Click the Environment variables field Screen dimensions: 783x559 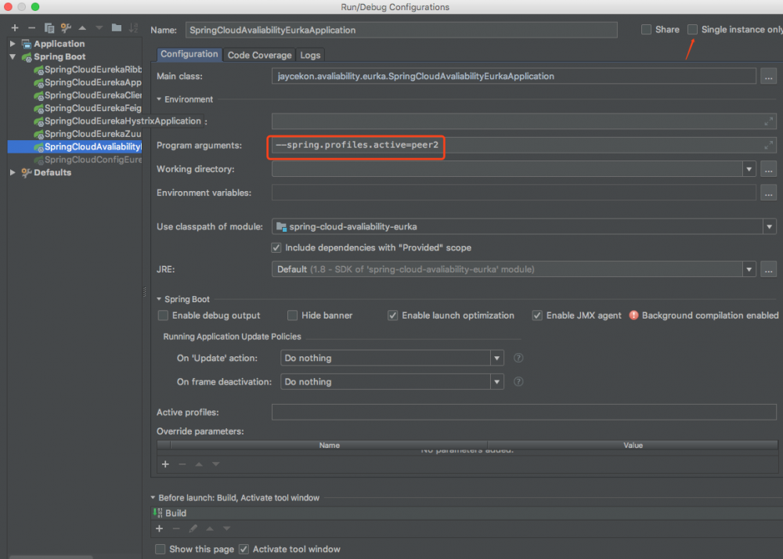point(514,193)
